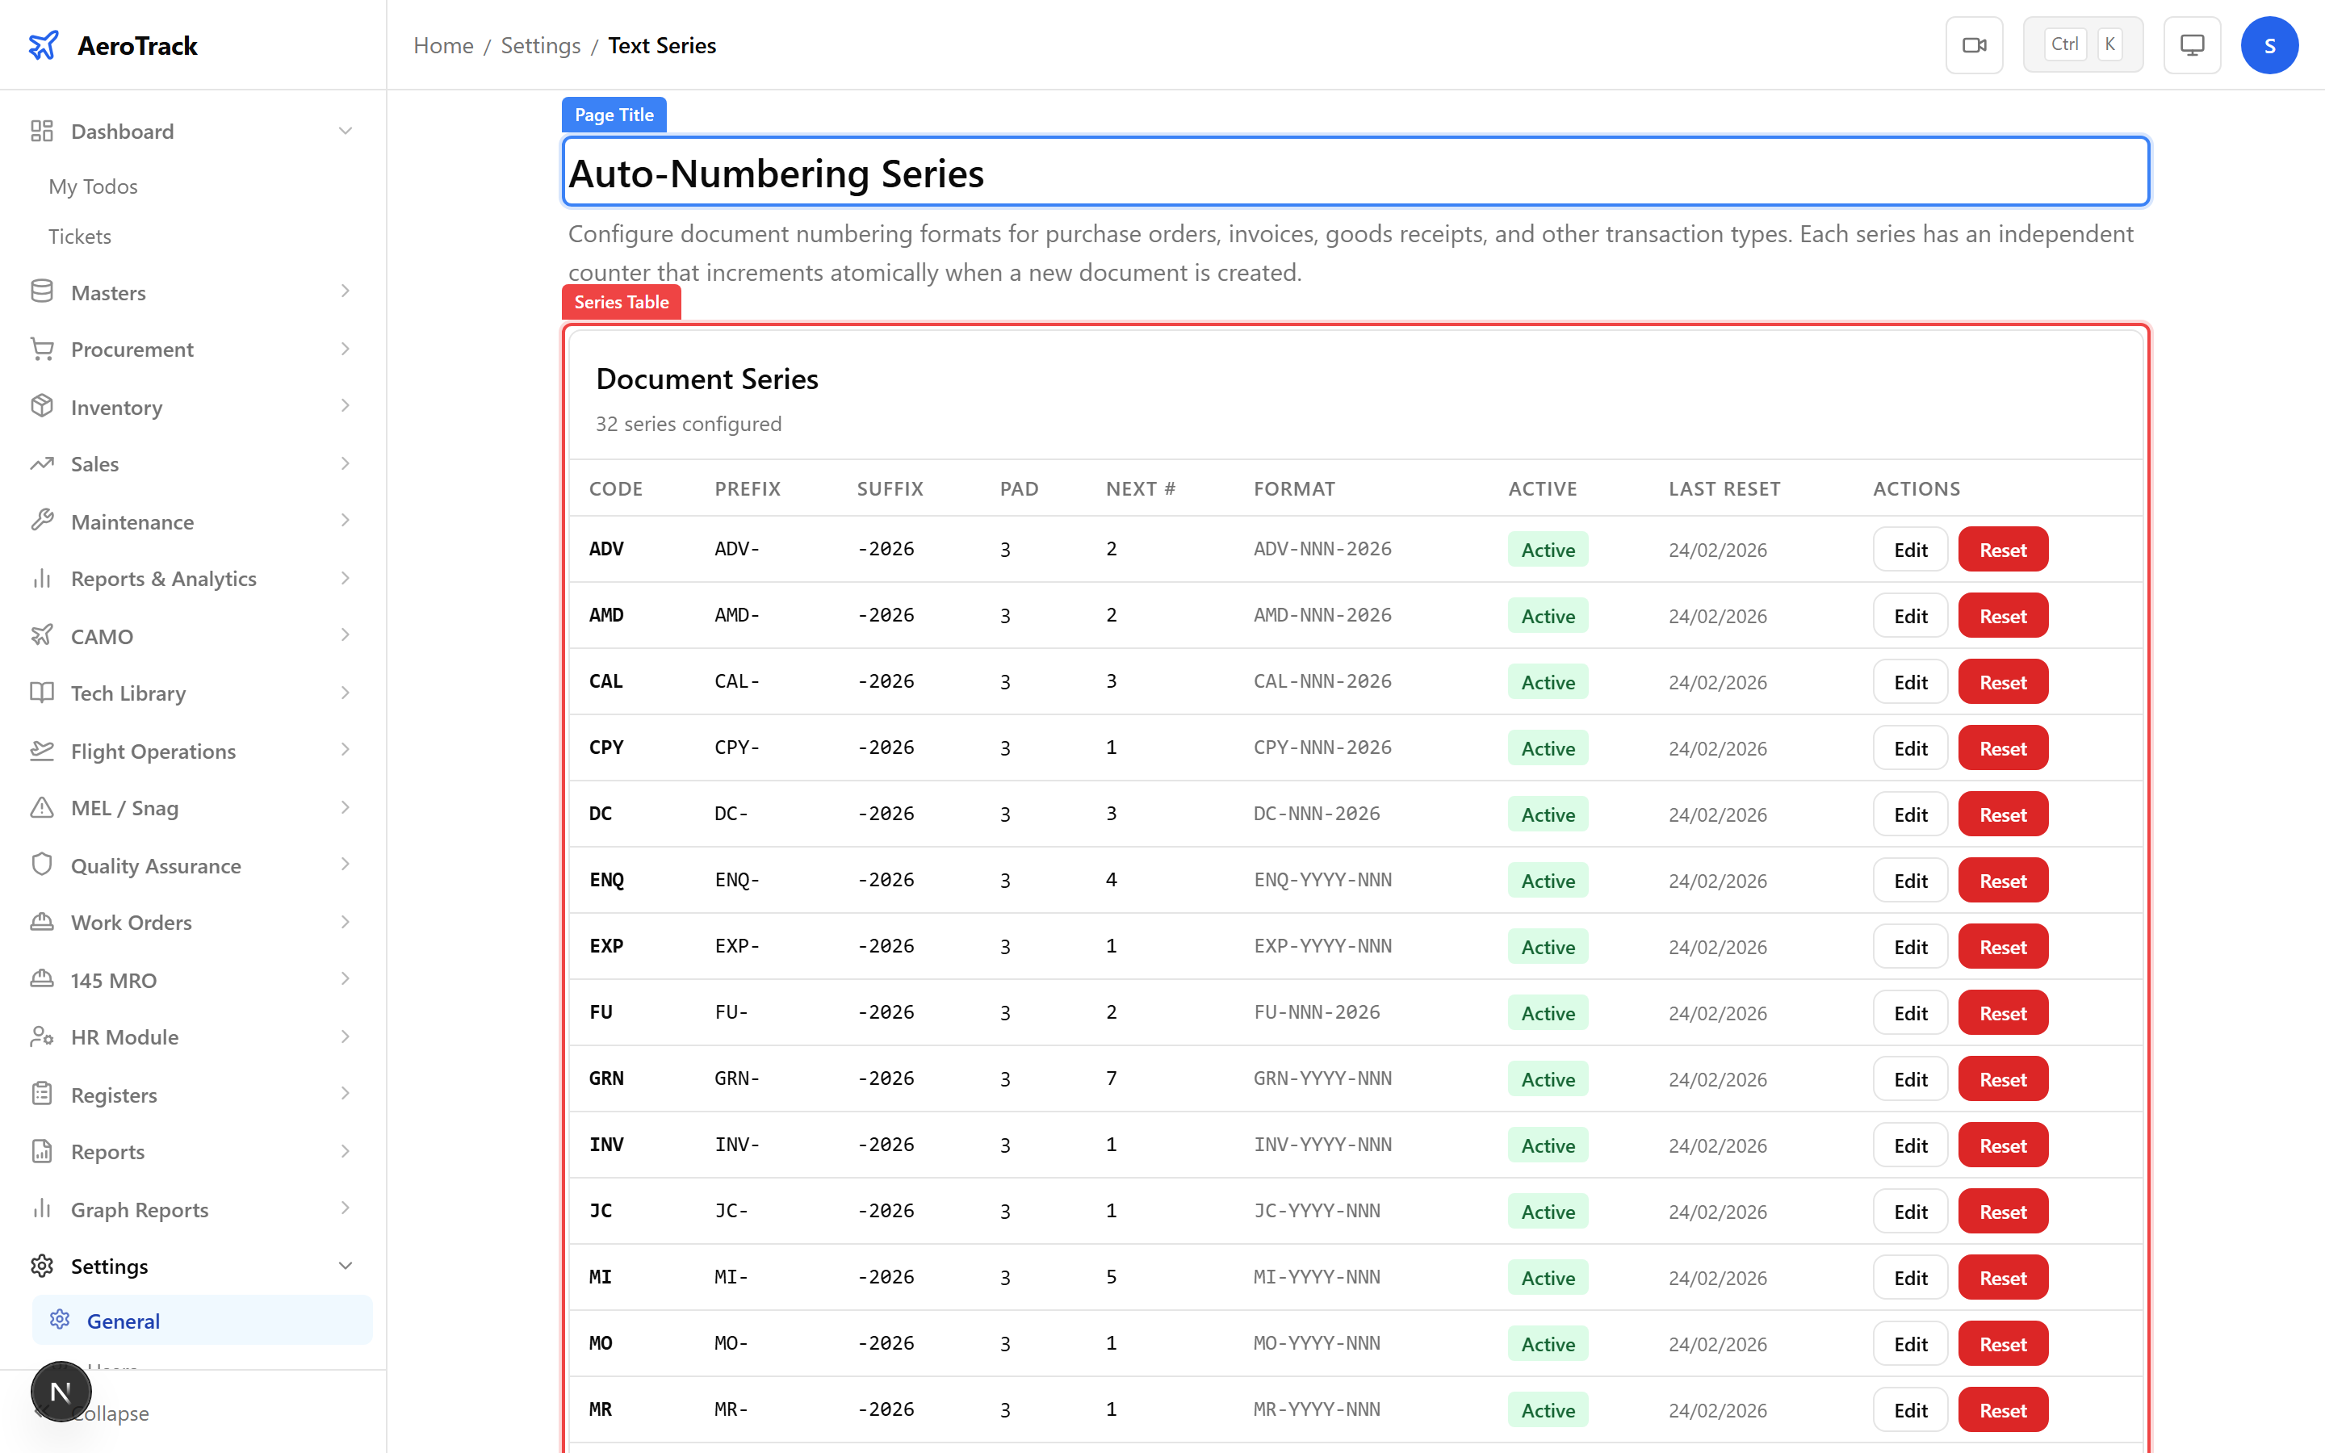Select the Quality Assurance shield icon
This screenshot has width=2325, height=1453.
(x=42, y=865)
